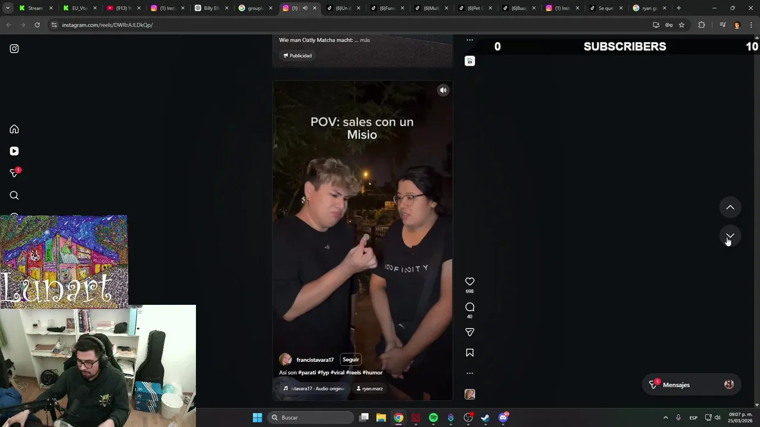Open Discord from the taskbar

point(503,418)
